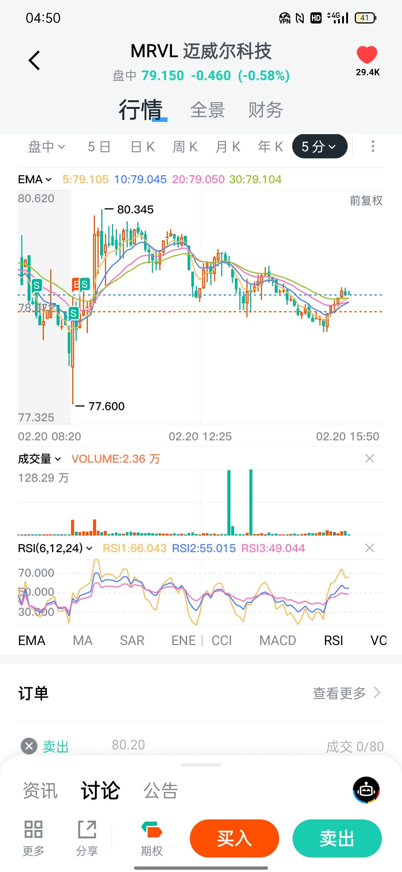Open the EMA indicator dropdown above chart
This screenshot has height=872, width=402.
[35, 179]
